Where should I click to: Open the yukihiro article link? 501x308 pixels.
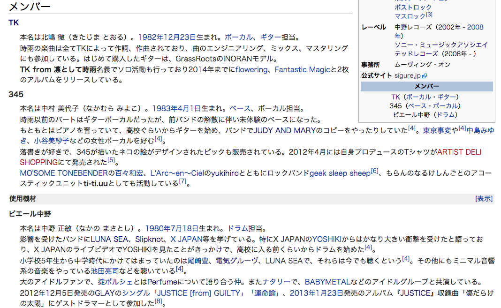click(x=225, y=173)
